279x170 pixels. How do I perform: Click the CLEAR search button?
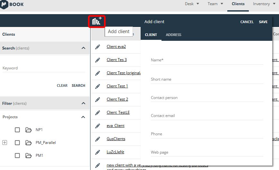(x=62, y=85)
